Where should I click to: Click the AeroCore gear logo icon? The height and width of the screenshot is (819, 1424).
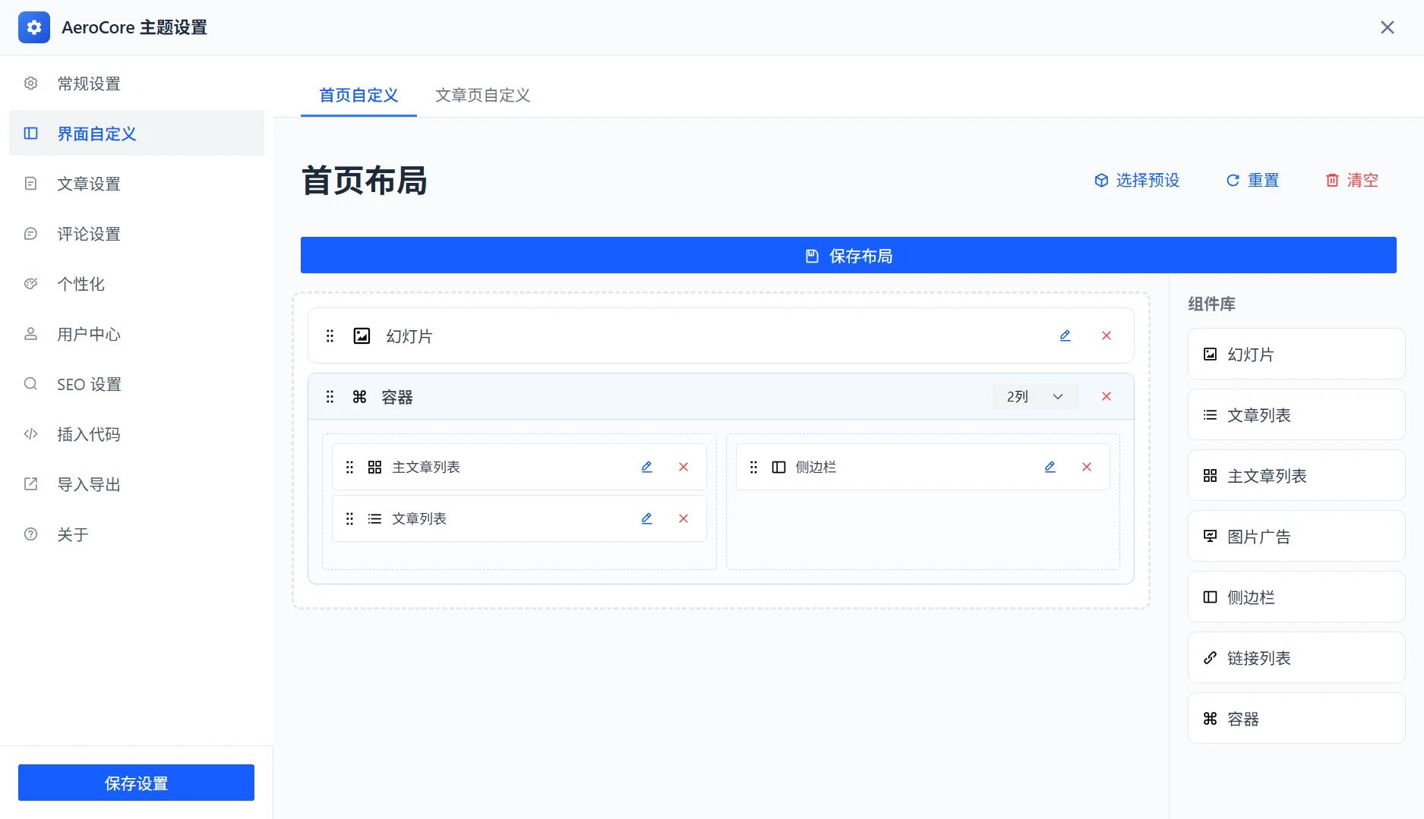pyautogui.click(x=34, y=27)
